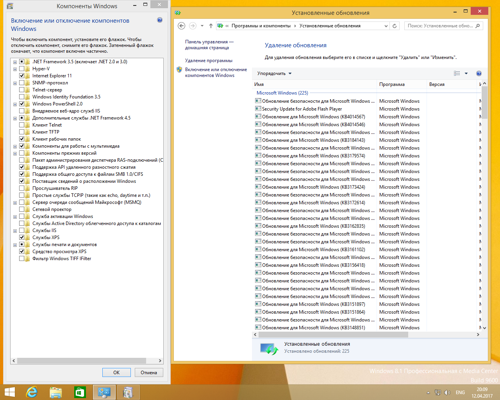Click the help icon in Компоненты Windows dialog
The height and width of the screenshot is (400, 500).
pos(160,20)
